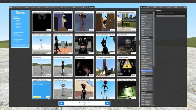196x110 pixels.
Task: Open Meat Grinder dupe
Action: click(x=84, y=21)
